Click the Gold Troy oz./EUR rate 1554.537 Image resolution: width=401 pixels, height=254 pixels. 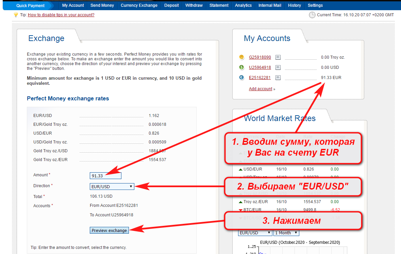pos(157,160)
